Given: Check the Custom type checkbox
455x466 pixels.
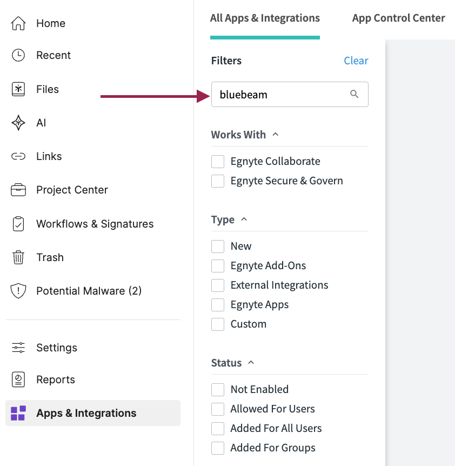Looking at the screenshot, I should pos(218,324).
